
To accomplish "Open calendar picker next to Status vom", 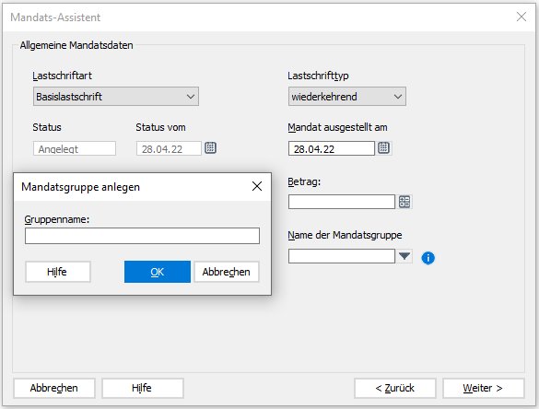I will coord(210,148).
